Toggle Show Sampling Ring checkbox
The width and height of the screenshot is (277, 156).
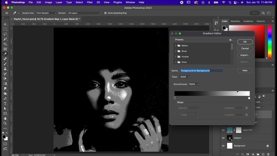pos(106,13)
